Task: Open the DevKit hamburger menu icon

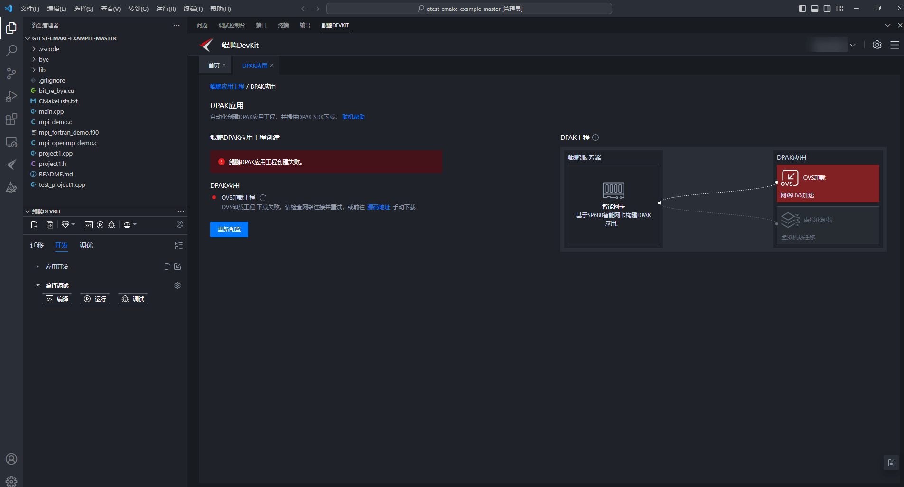Action: [895, 45]
